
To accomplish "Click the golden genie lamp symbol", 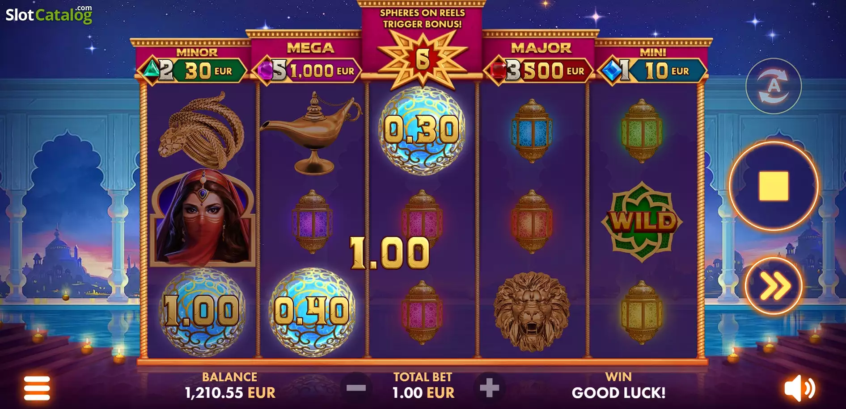I will pos(311,133).
